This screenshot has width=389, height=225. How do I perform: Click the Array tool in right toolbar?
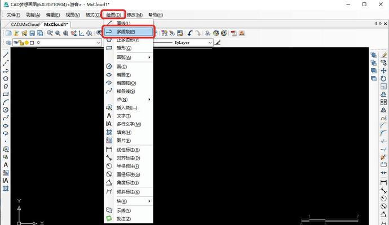tap(383, 102)
